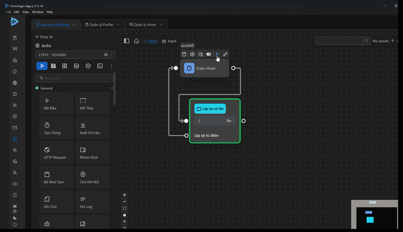The width and height of the screenshot is (403, 232).
Task: Toggle the sidebar panel visibility
Action: 127,41
